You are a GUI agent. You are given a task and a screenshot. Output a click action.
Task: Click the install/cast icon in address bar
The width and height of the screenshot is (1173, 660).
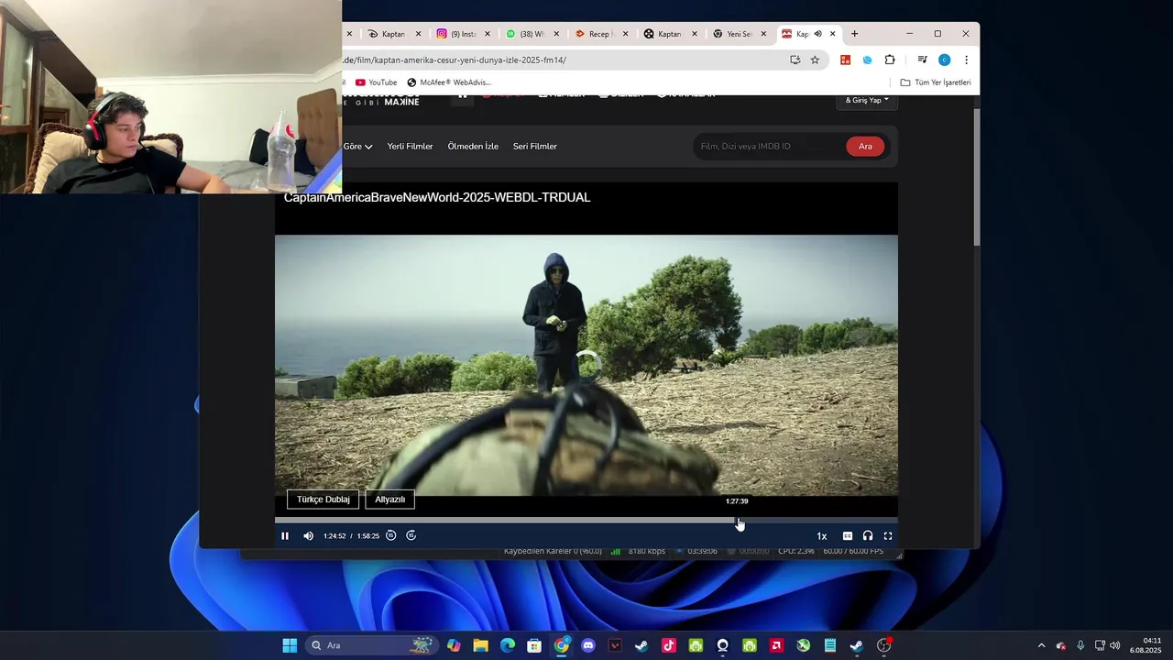click(795, 60)
